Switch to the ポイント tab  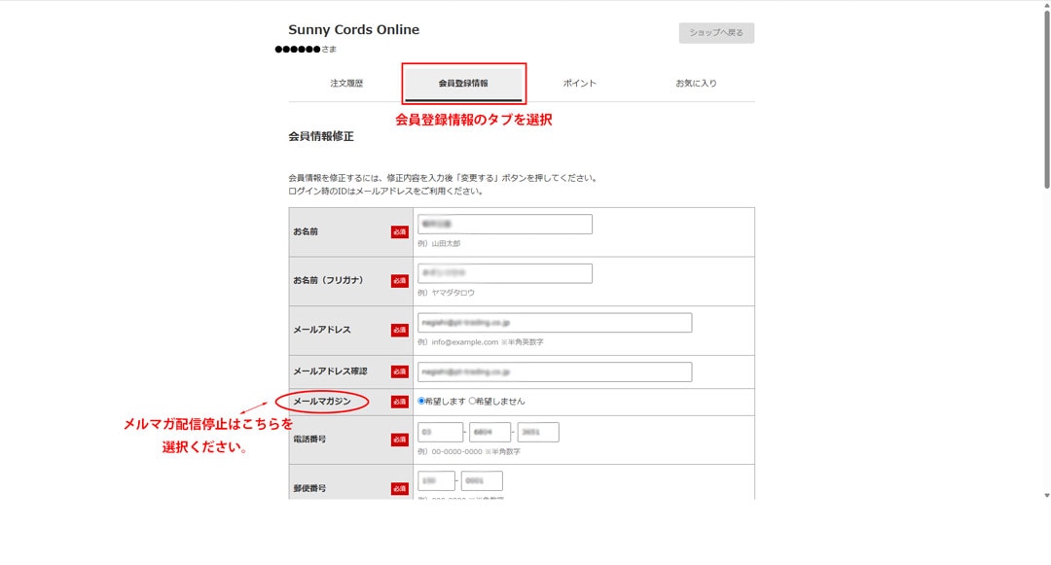tap(580, 84)
